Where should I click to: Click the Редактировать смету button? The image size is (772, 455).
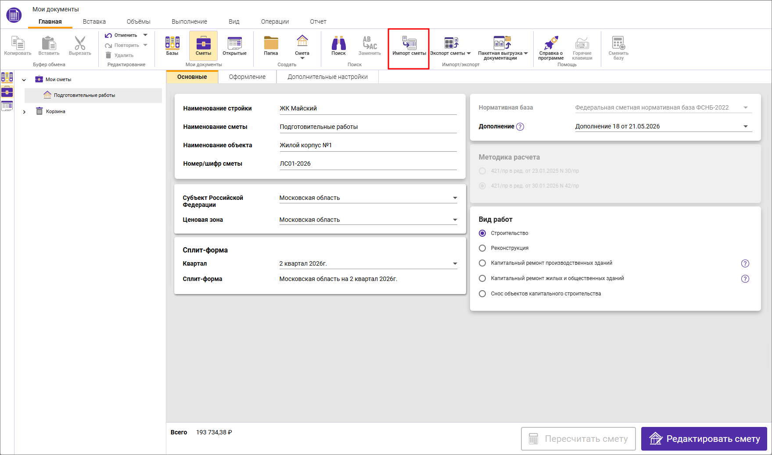point(704,439)
